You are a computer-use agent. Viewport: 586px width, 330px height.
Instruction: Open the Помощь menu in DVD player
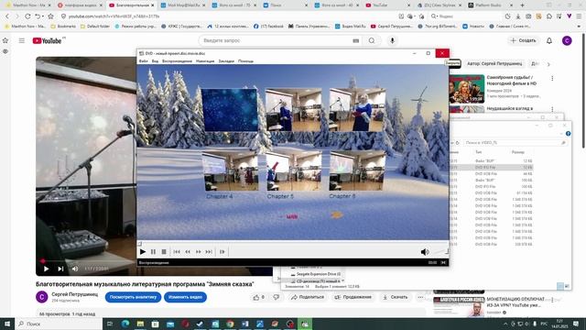click(245, 61)
